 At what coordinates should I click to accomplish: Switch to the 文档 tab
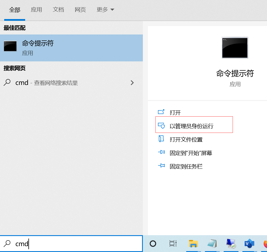(x=58, y=10)
